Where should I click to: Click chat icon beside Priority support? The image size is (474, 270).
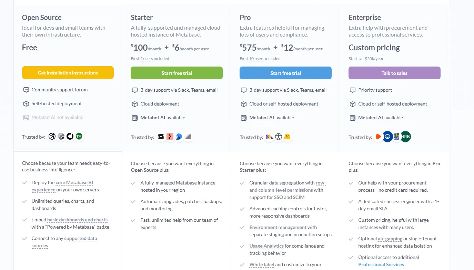click(353, 90)
